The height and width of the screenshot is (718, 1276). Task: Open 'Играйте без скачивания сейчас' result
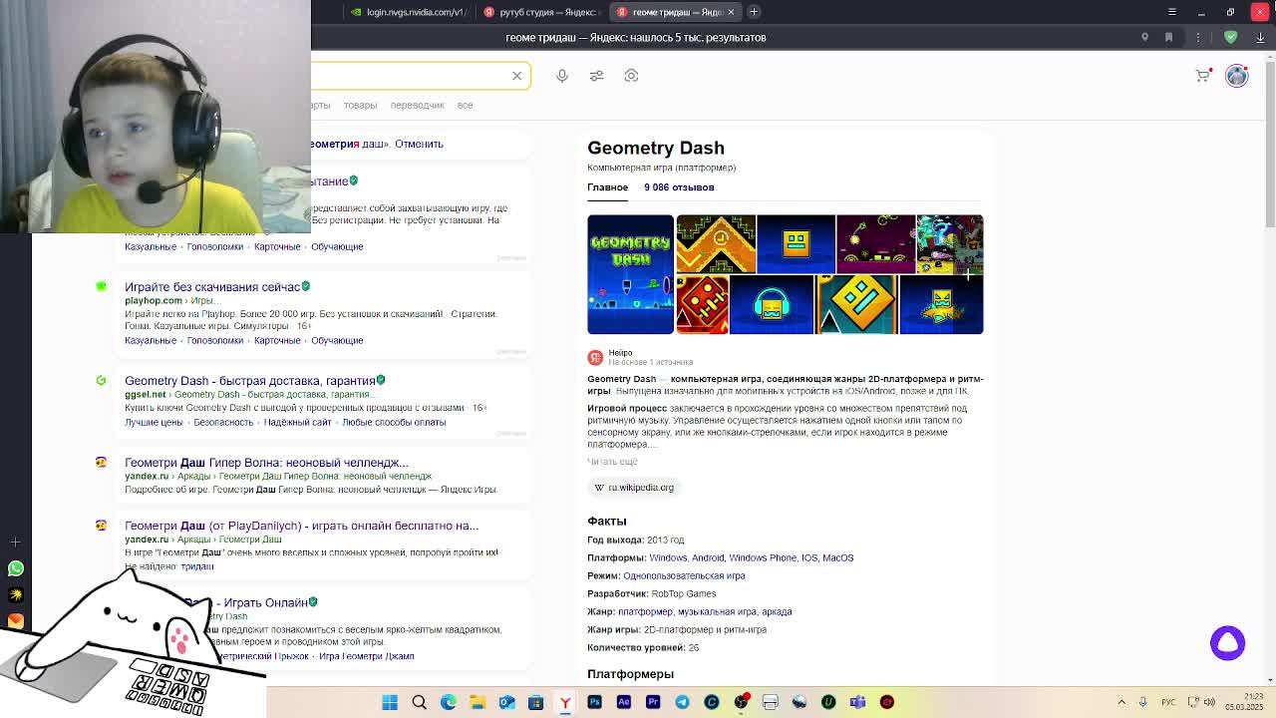pyautogui.click(x=212, y=287)
